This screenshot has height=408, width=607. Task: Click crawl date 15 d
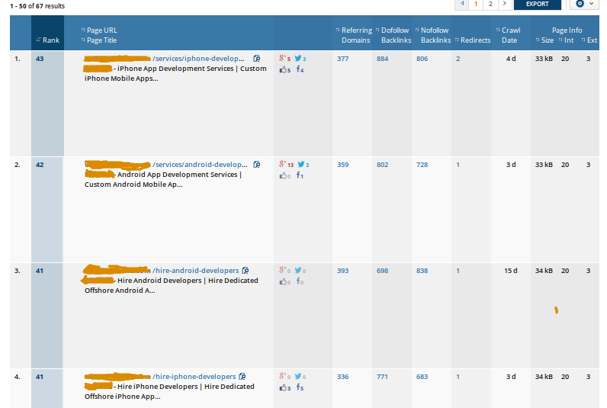pos(511,271)
